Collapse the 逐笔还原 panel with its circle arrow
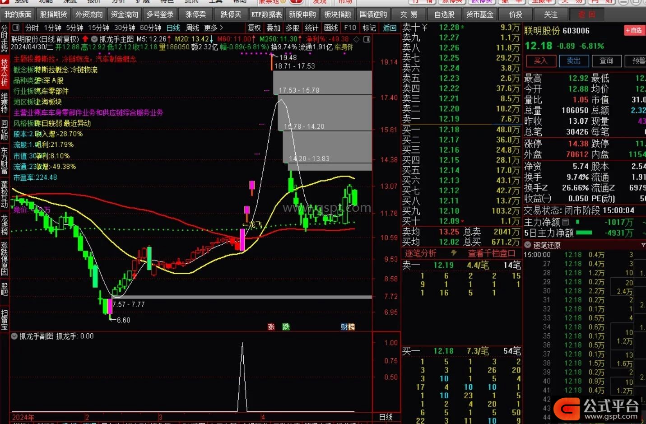 coord(528,245)
